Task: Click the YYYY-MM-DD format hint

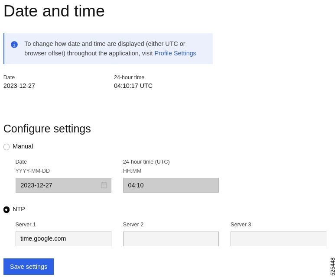Action: pyautogui.click(x=33, y=171)
